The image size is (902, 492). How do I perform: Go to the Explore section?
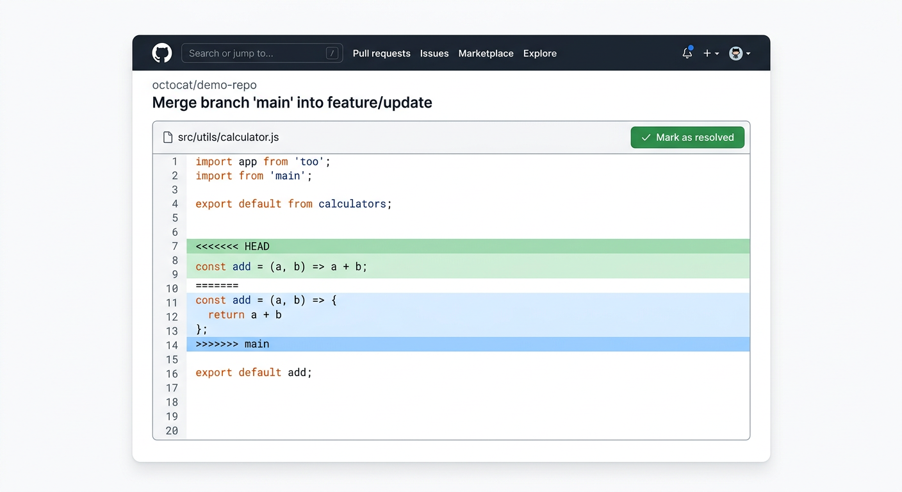(x=539, y=54)
